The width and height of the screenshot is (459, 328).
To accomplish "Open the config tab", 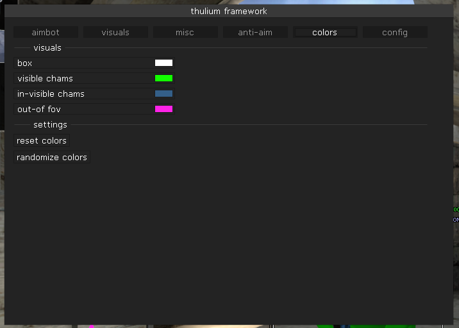I will [x=395, y=32].
